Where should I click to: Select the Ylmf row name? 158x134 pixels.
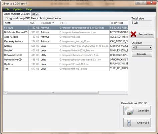click(6, 69)
